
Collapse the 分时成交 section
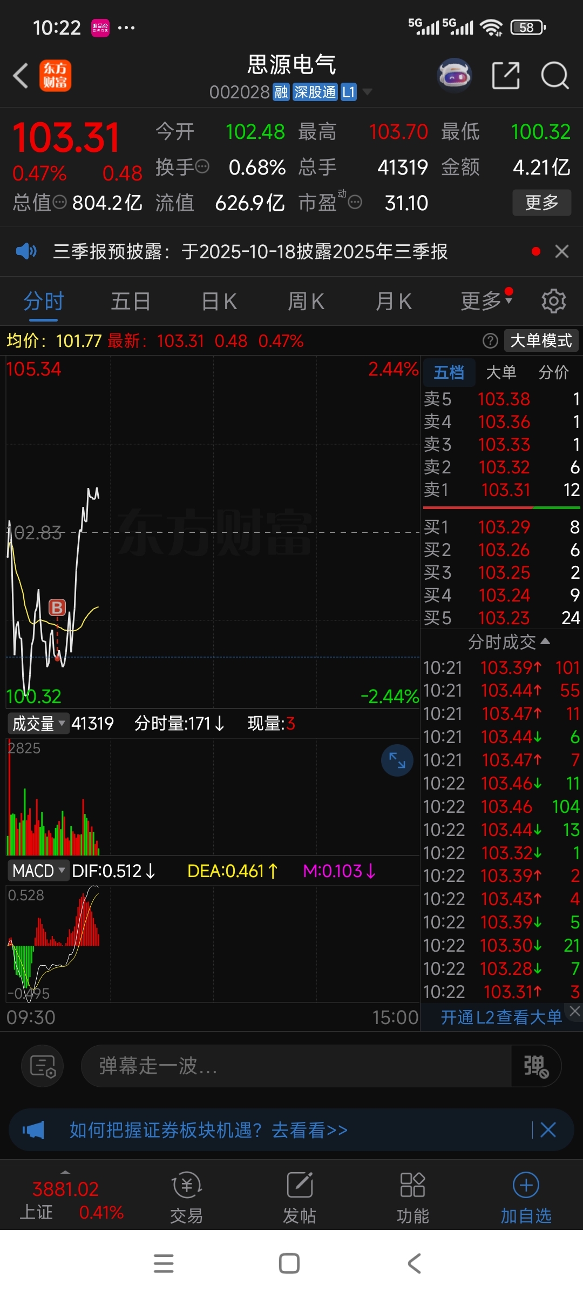tap(509, 641)
